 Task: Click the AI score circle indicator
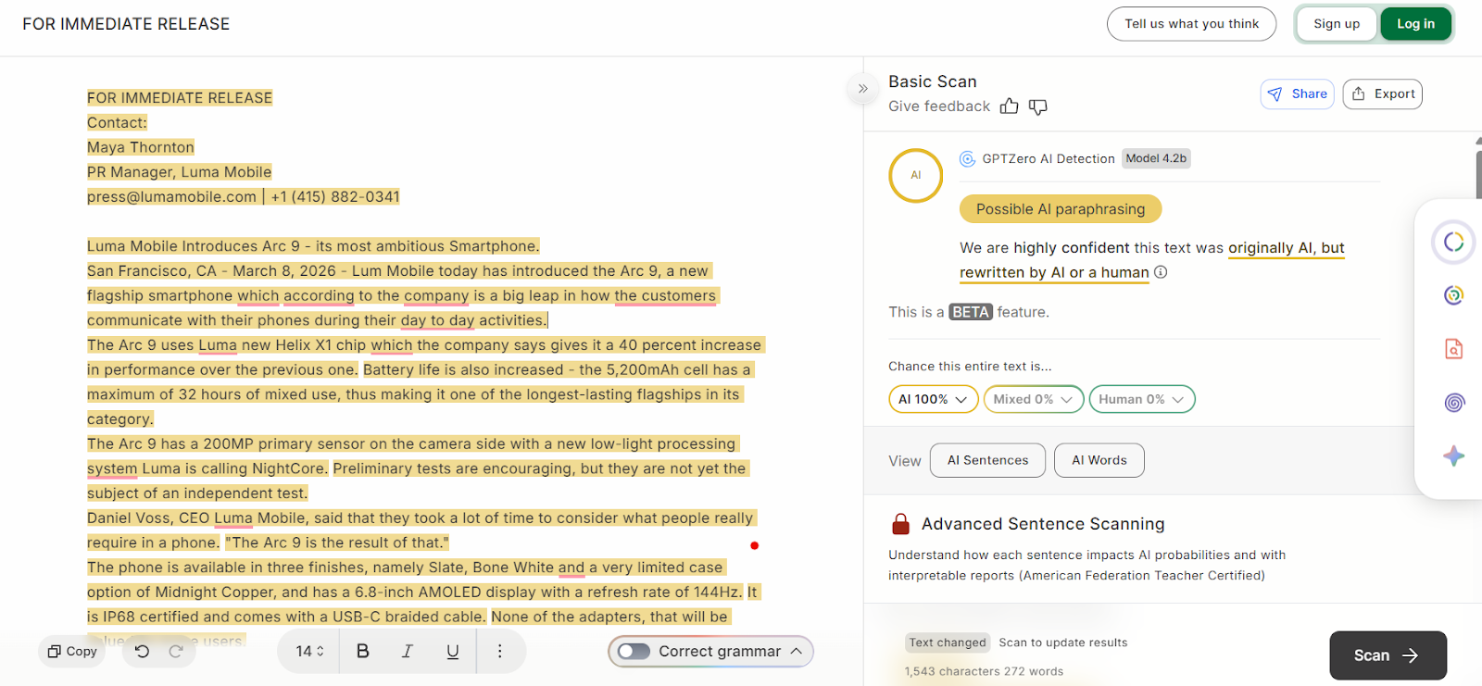pyautogui.click(x=915, y=175)
